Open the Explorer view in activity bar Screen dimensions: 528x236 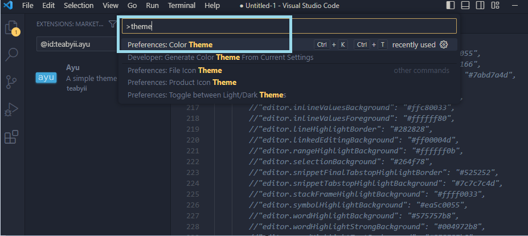pyautogui.click(x=12, y=27)
